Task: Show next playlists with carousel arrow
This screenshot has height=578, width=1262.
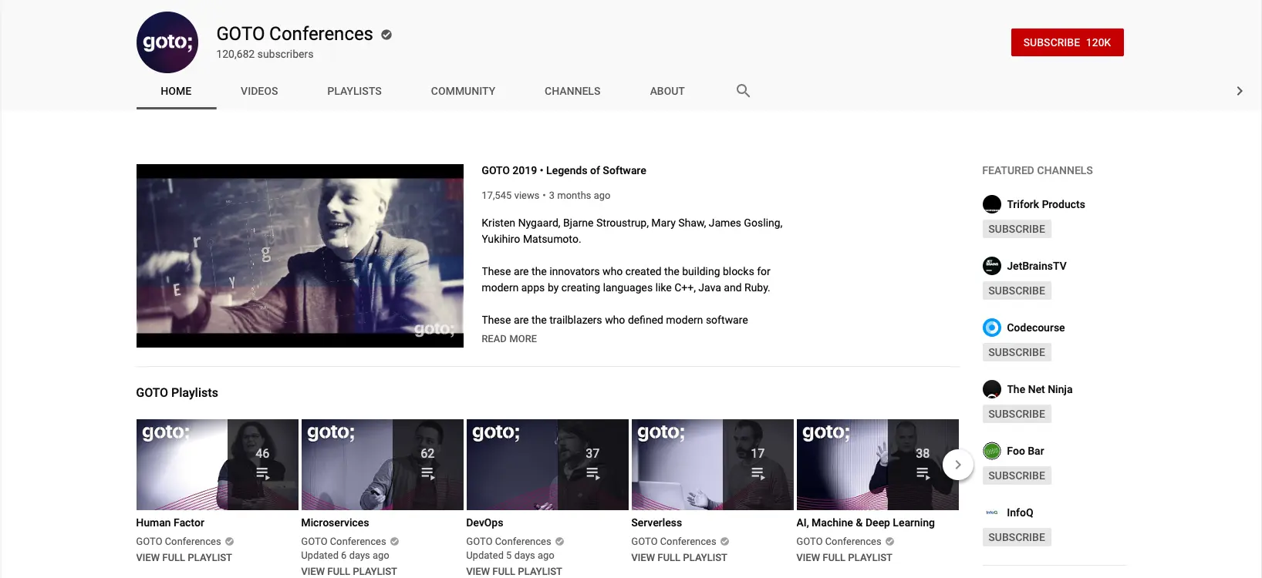Action: coord(958,465)
